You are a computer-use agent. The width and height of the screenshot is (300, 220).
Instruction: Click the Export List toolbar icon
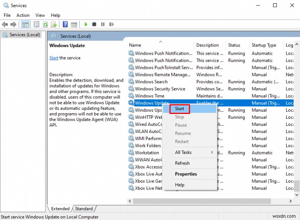tap(54, 24)
